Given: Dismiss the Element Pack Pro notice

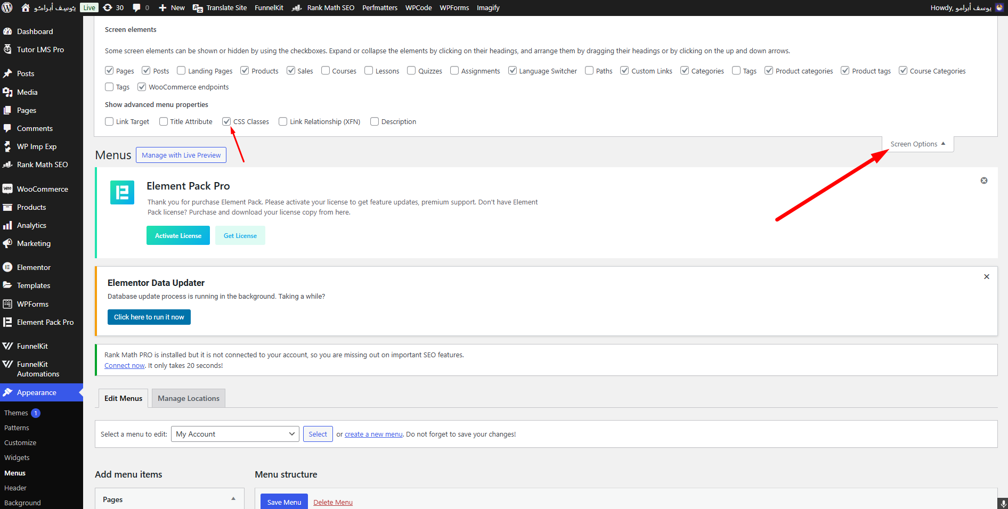Looking at the screenshot, I should 983,180.
